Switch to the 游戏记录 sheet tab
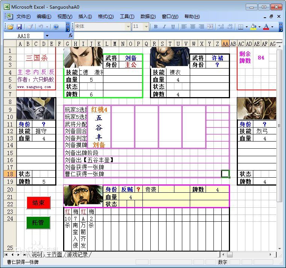 pos(77,255)
